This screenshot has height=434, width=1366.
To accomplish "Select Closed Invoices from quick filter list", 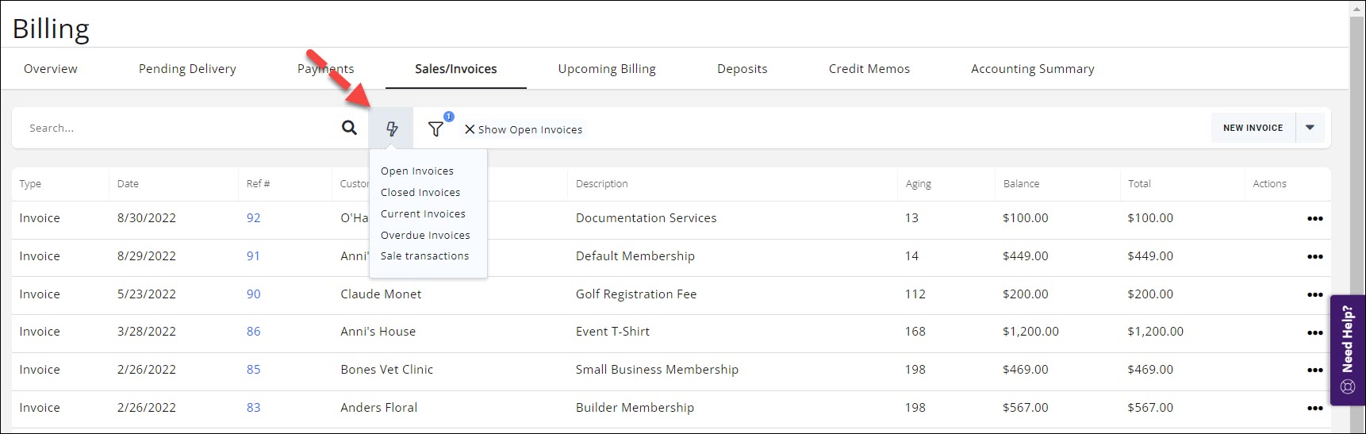I will [x=420, y=193].
